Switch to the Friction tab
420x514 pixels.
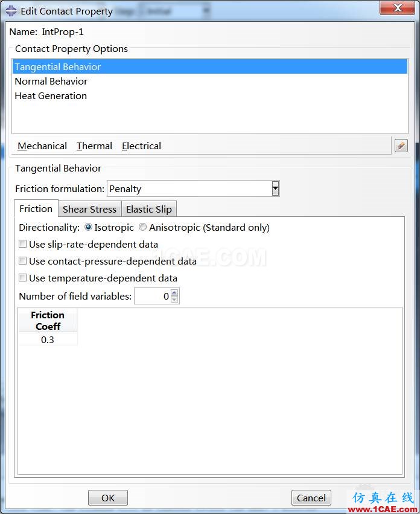36,208
